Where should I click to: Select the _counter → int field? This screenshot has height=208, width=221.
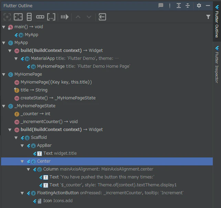pos(107,114)
